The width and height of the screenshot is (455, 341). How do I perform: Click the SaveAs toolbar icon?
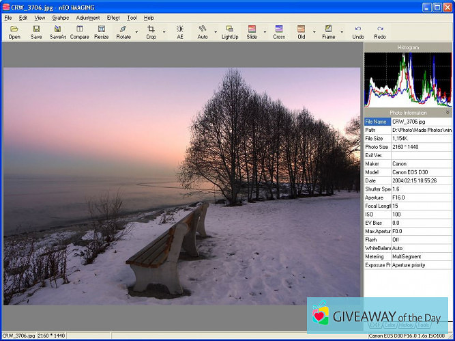click(58, 29)
